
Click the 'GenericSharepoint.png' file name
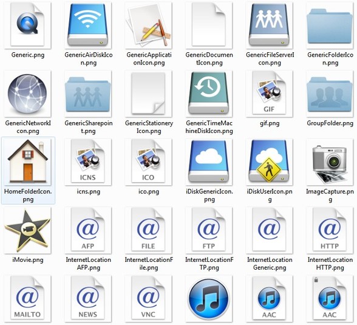click(x=89, y=127)
